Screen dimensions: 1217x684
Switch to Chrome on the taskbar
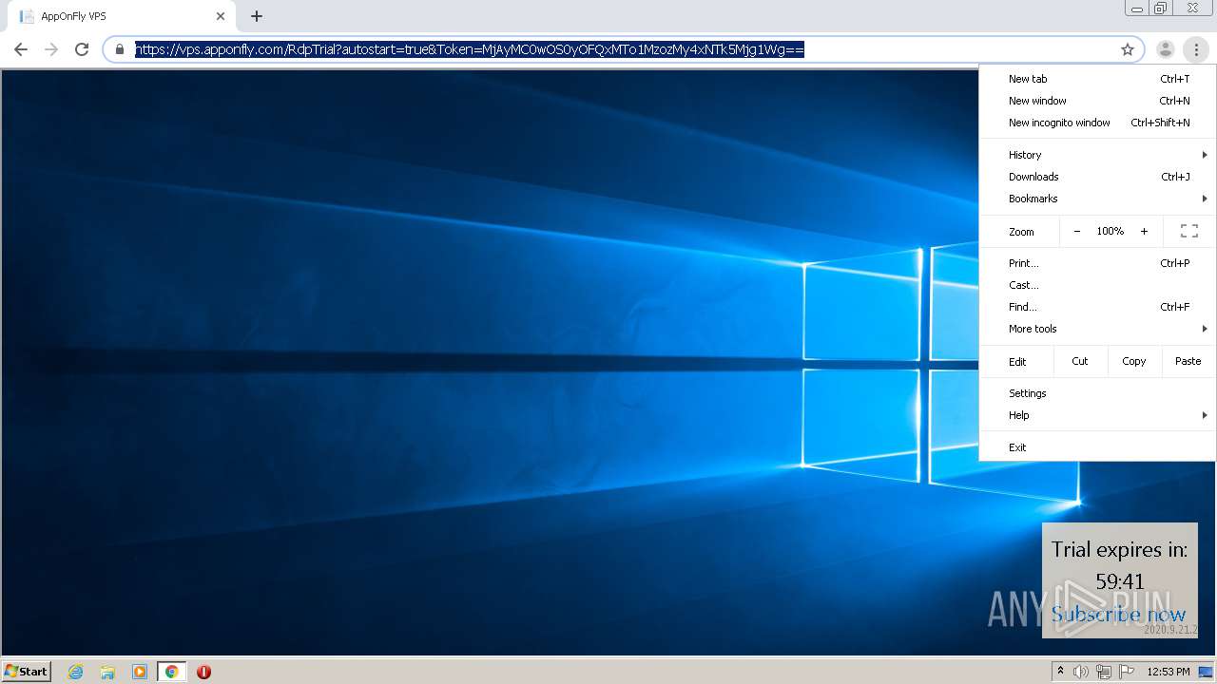click(x=171, y=672)
